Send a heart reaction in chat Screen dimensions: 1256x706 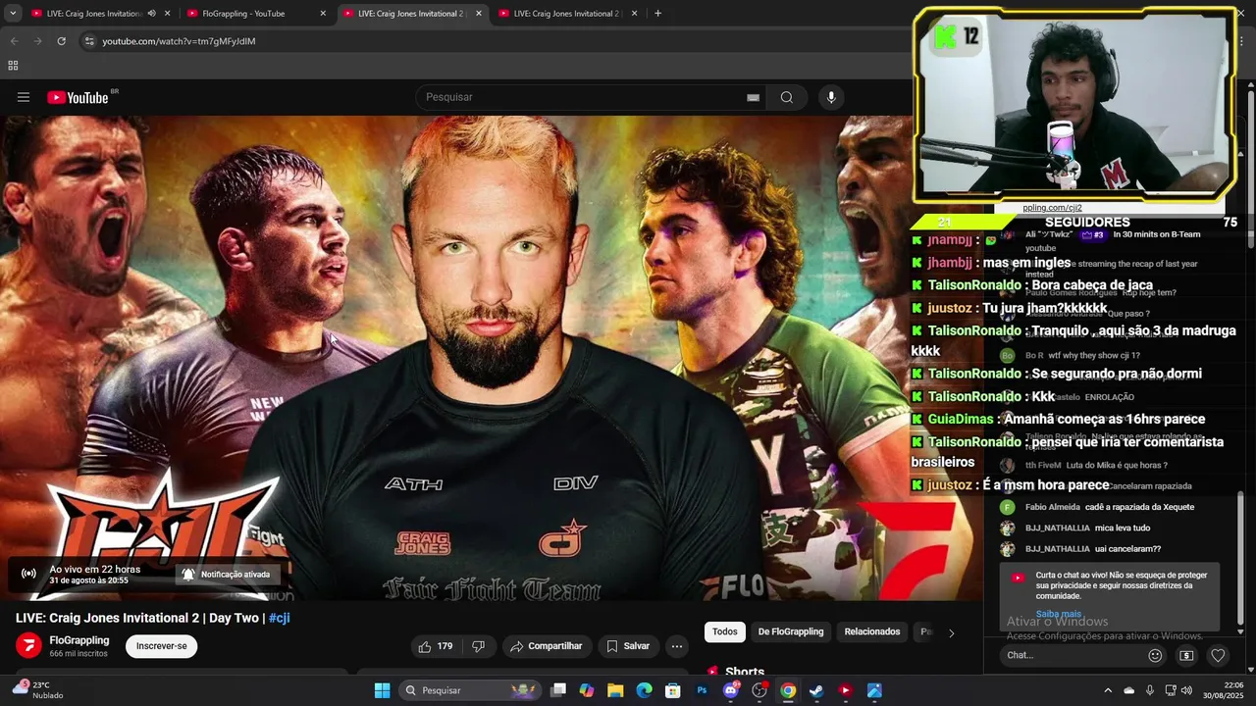click(1218, 655)
